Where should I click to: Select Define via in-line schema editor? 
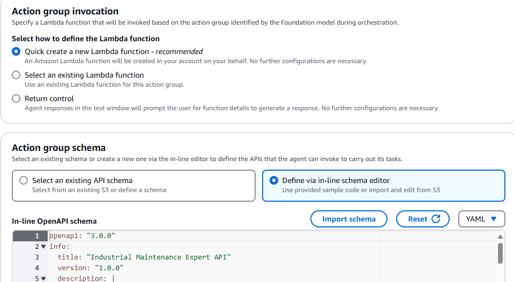tap(274, 181)
